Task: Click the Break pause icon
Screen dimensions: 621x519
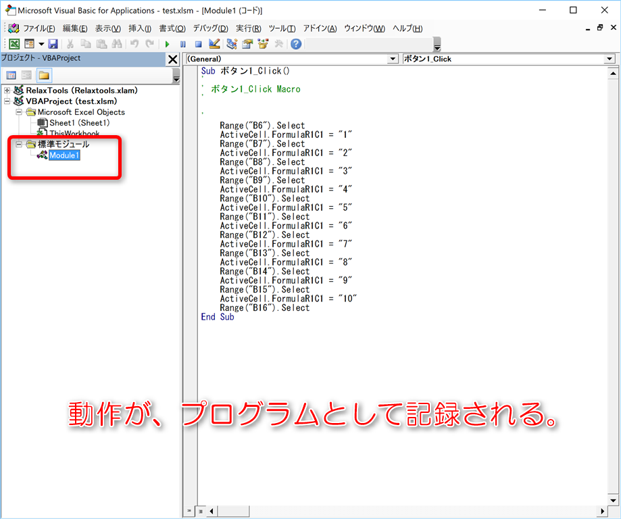Action: pos(183,45)
